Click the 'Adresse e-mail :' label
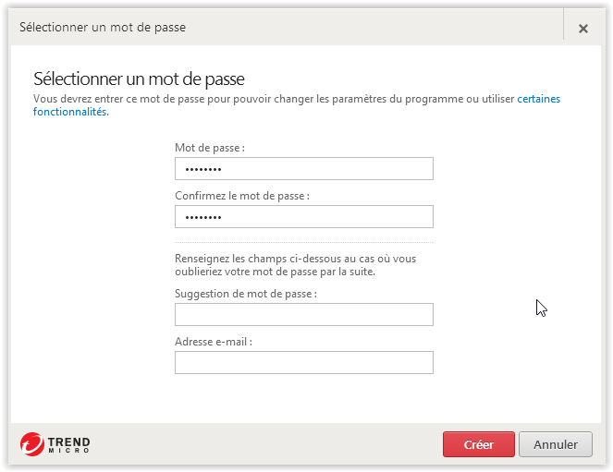The width and height of the screenshot is (613, 472). click(214, 342)
